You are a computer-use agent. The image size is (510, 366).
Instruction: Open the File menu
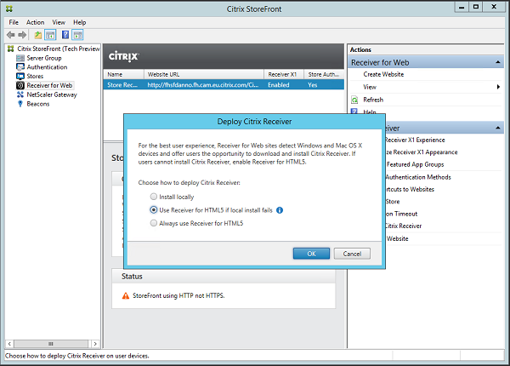coord(14,22)
